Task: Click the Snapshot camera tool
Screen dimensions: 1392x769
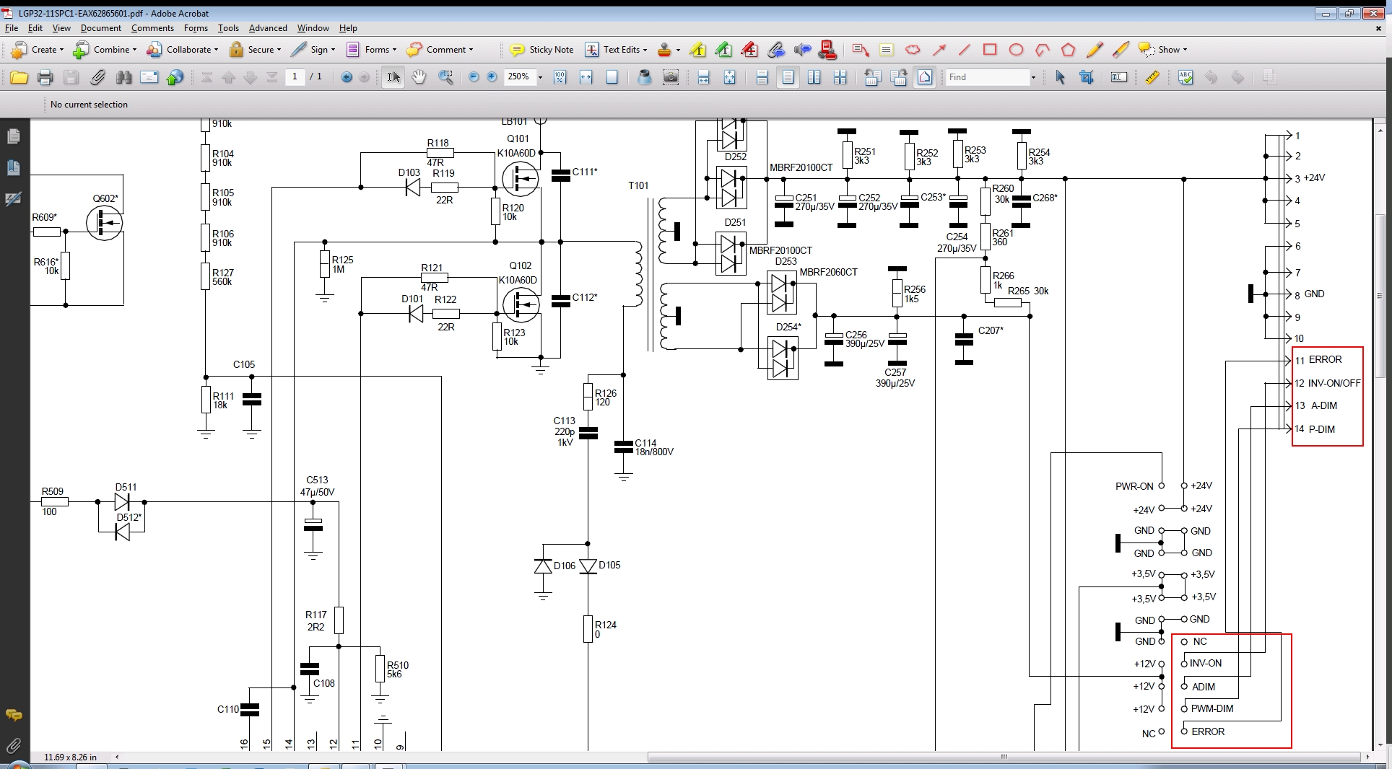Action: pyautogui.click(x=671, y=77)
